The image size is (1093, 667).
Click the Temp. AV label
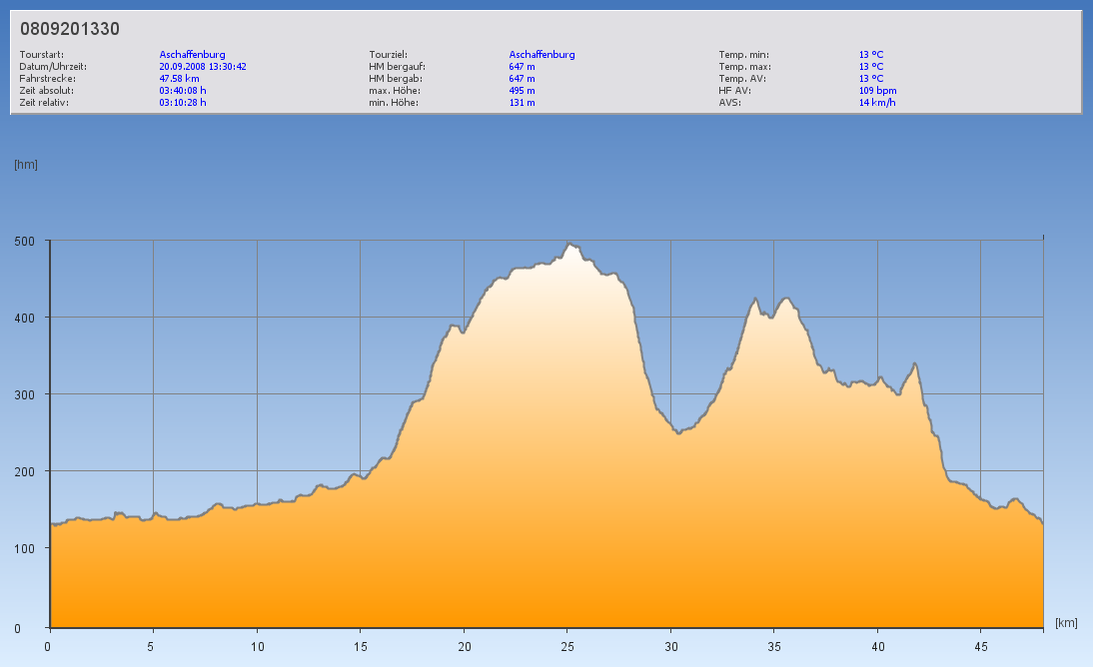point(742,79)
